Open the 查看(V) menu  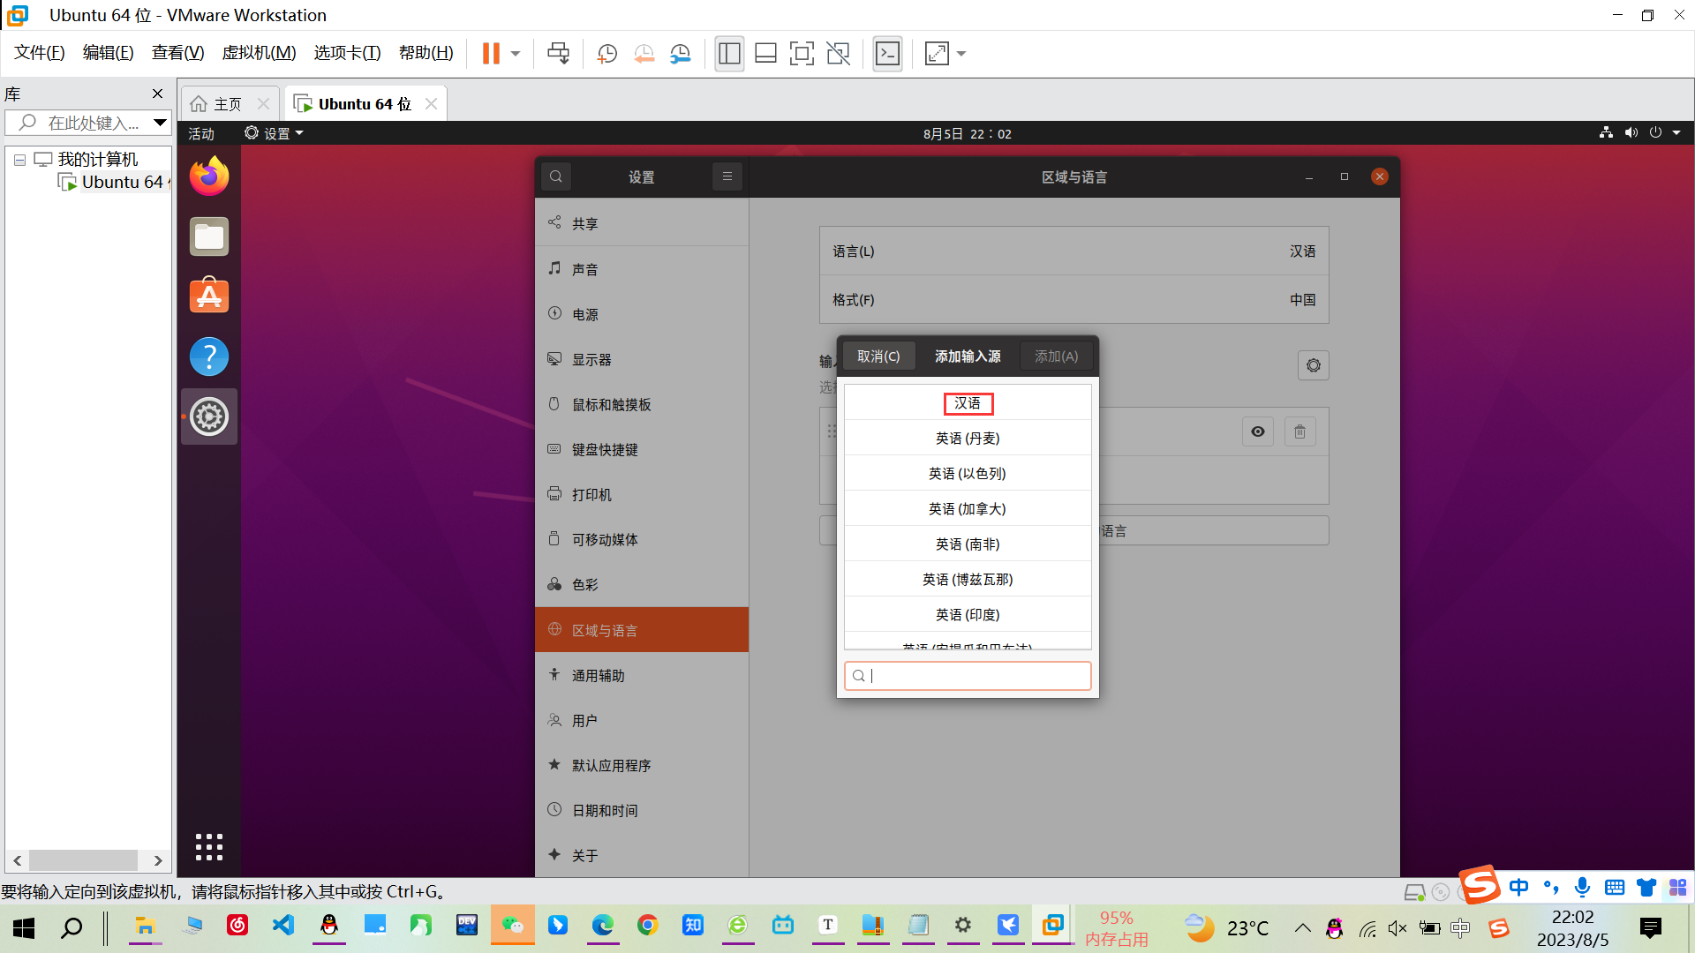coord(177,53)
